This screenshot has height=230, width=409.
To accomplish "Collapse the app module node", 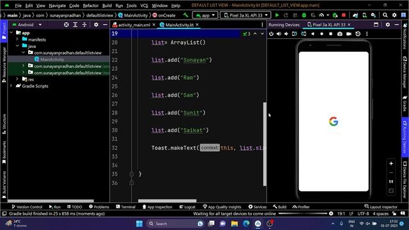I will [x=12, y=33].
